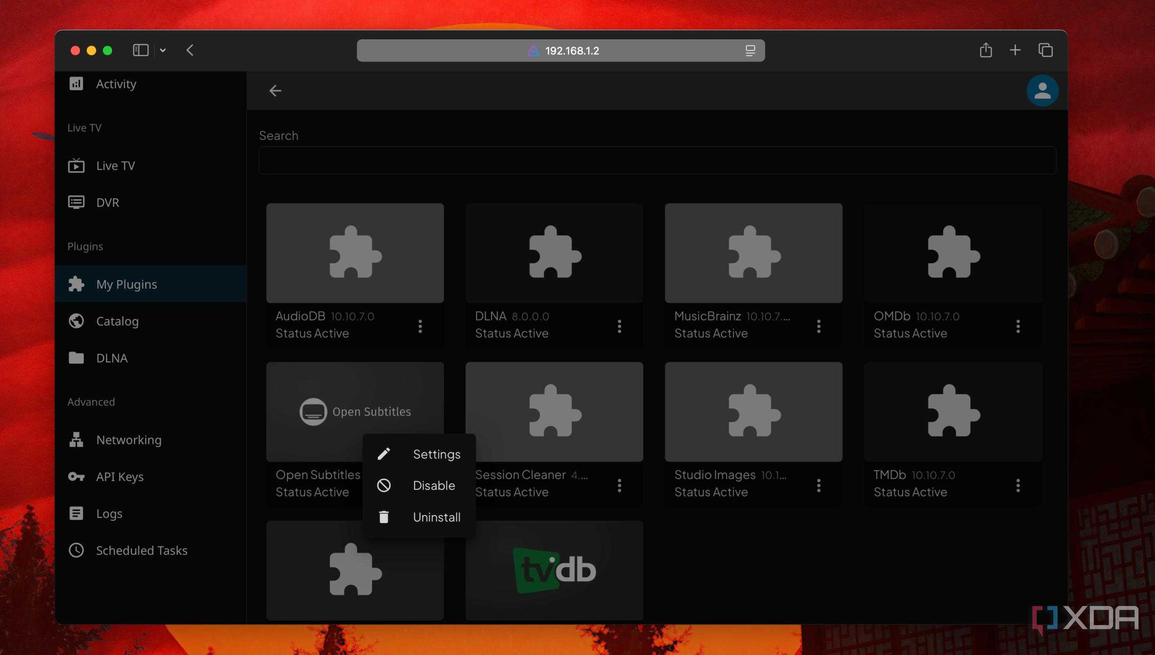Open the MusicBrainz plugin card image
The height and width of the screenshot is (655, 1155).
pyautogui.click(x=753, y=253)
